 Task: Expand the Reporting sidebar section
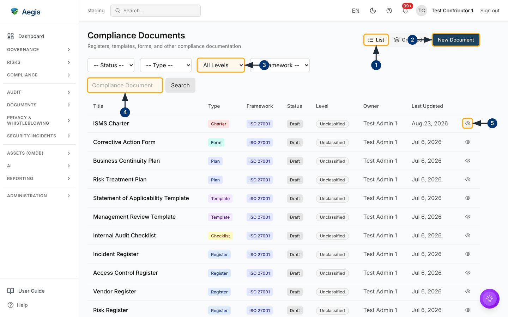point(39,179)
